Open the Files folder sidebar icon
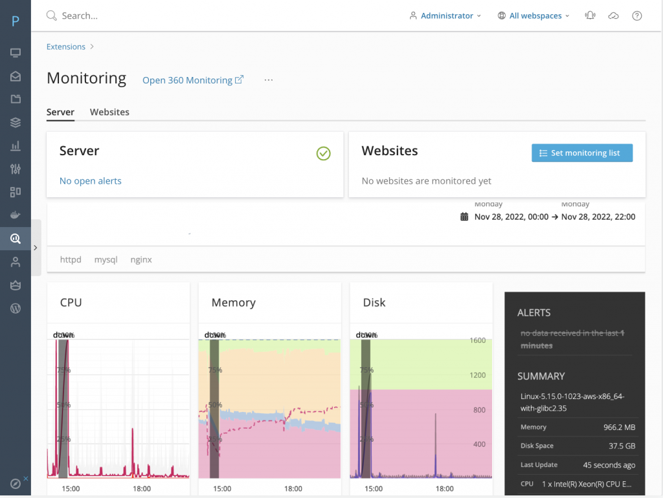This screenshot has height=498, width=663. (16, 99)
